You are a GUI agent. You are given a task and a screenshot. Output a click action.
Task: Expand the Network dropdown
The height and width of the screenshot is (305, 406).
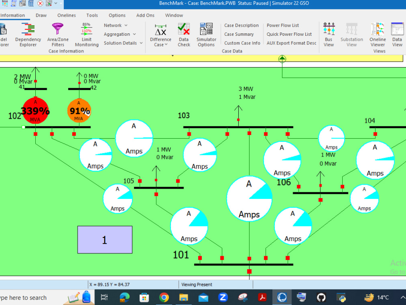(x=114, y=25)
